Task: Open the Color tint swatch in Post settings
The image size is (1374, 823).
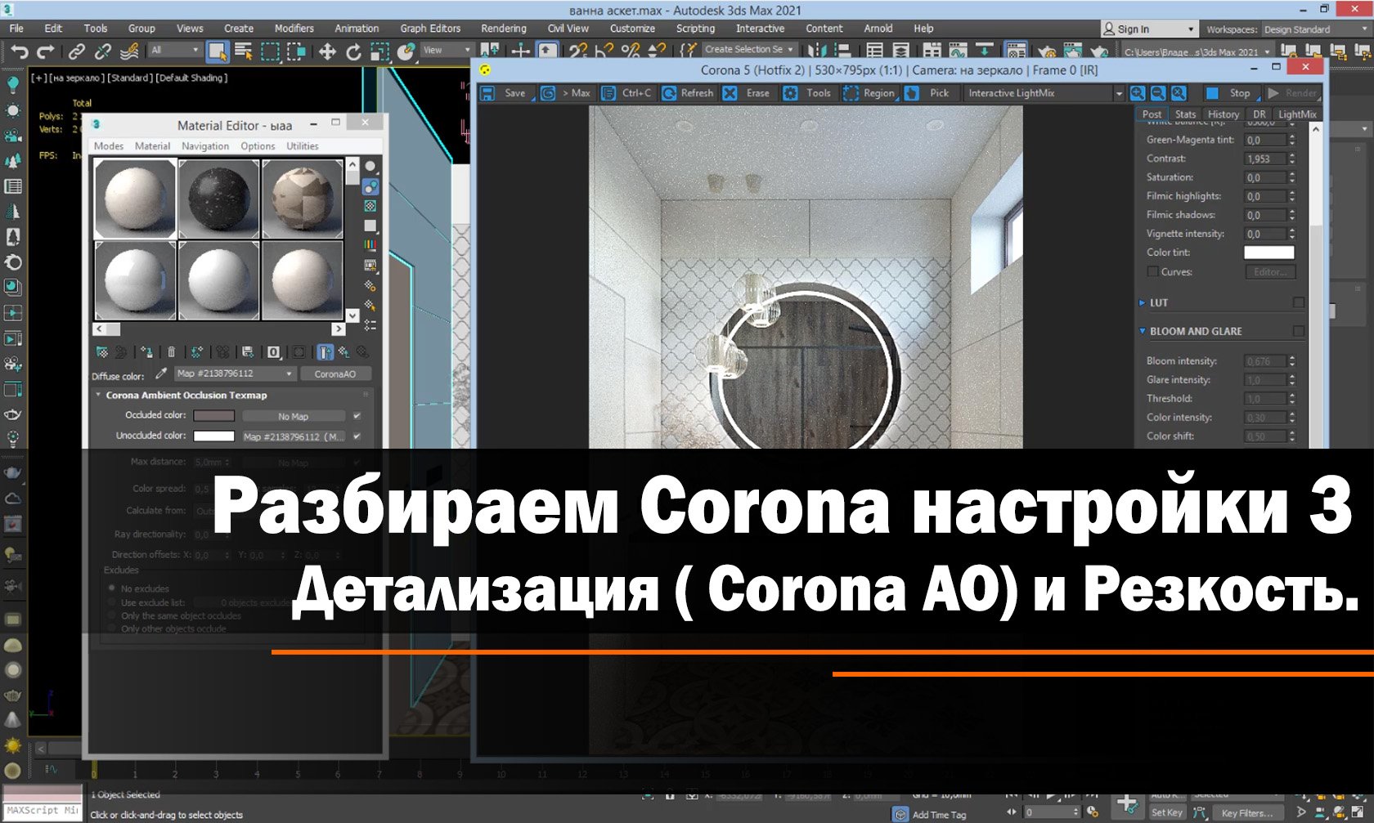Action: pos(1269,253)
